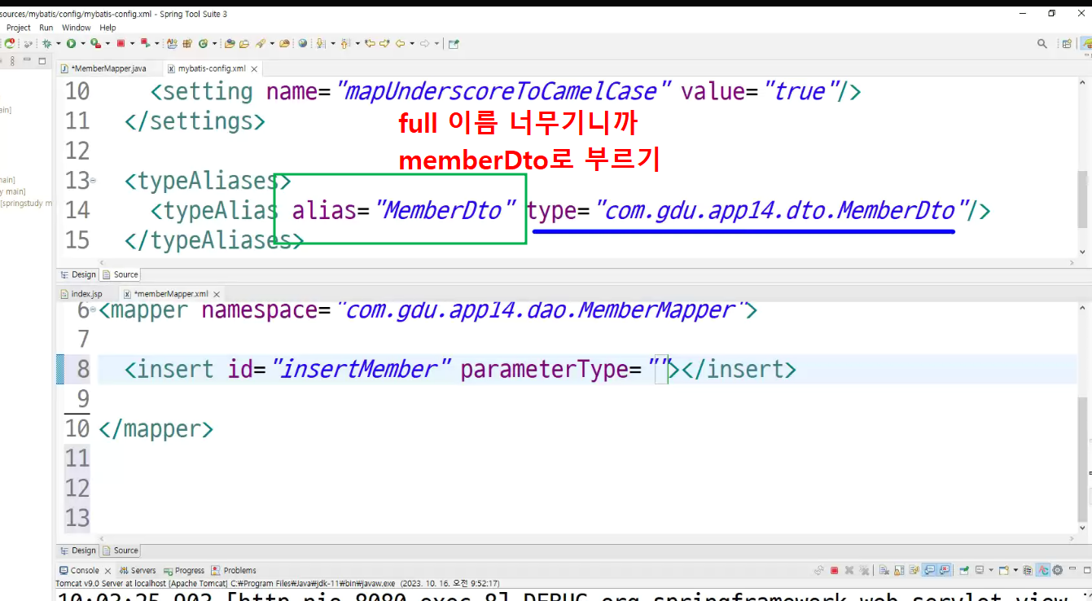Clear the console output

(x=884, y=570)
